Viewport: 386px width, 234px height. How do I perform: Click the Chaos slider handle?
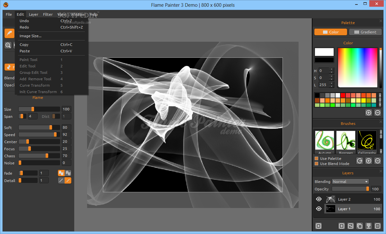pos(47,156)
